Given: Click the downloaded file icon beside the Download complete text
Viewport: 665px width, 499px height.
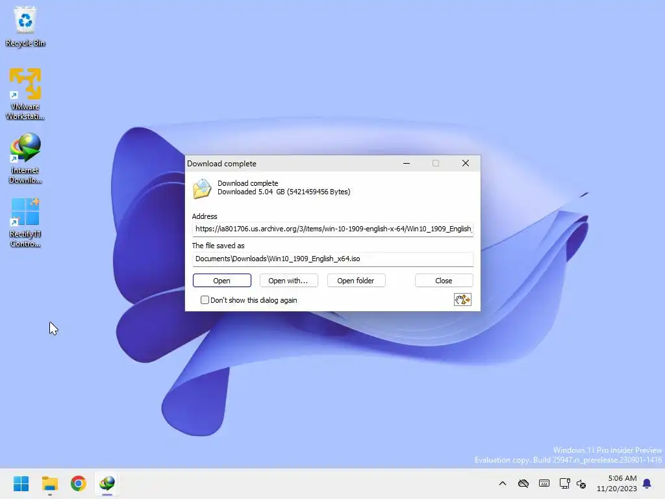Looking at the screenshot, I should pyautogui.click(x=203, y=188).
